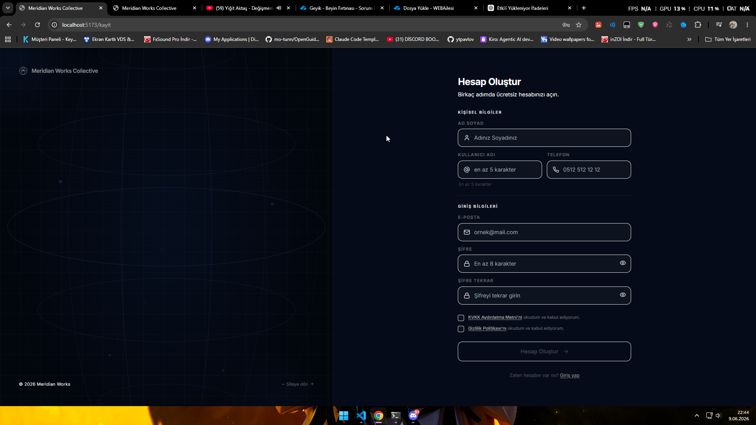Show hidden system tray icons
Image resolution: width=756 pixels, height=425 pixels.
point(697,416)
